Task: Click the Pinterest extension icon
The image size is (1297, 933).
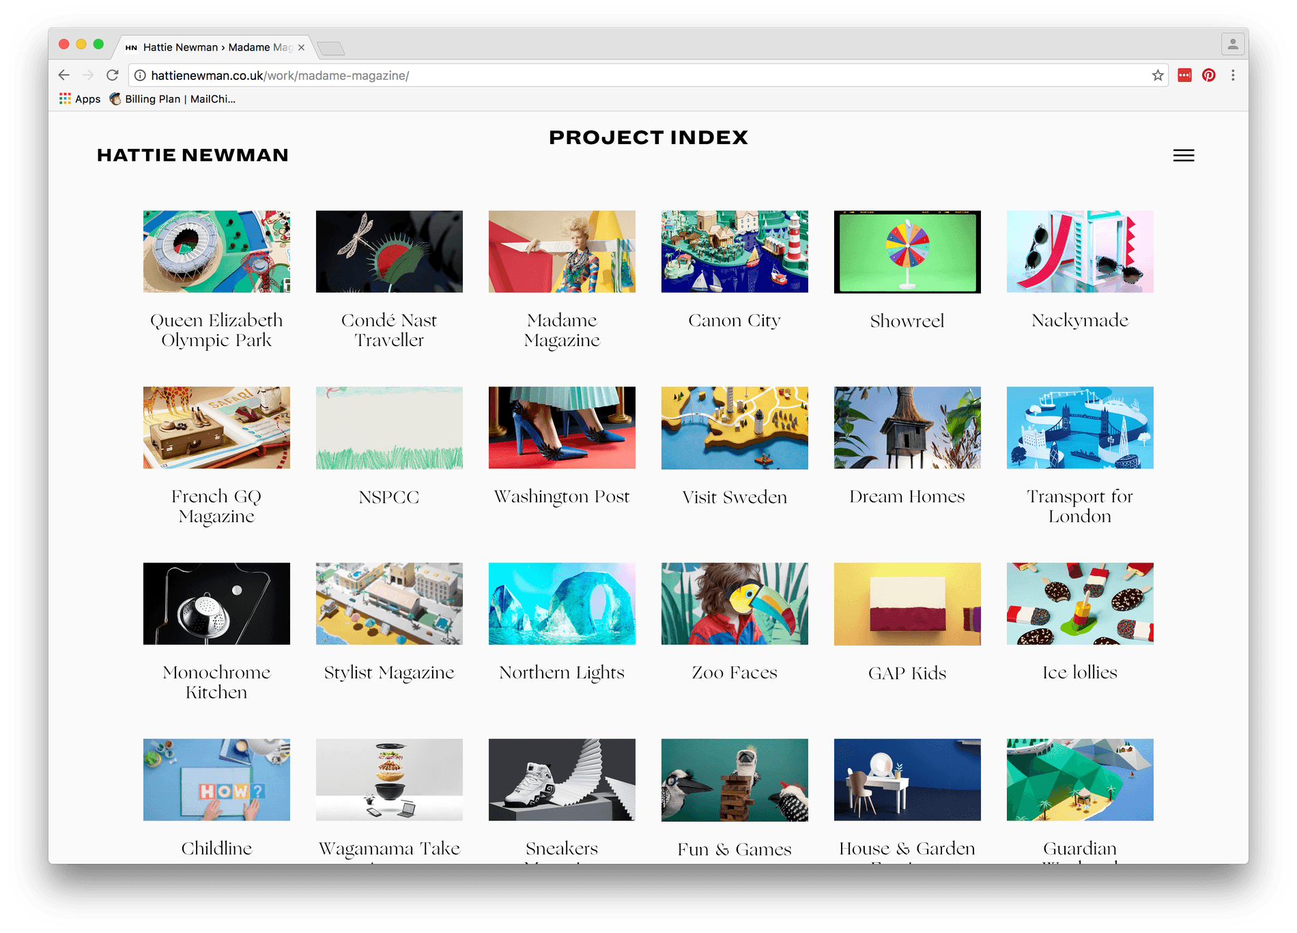Action: (1208, 75)
